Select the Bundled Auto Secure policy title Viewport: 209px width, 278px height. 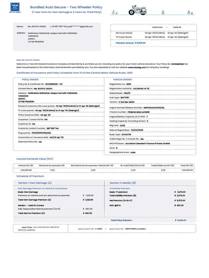pyautogui.click(x=66, y=7)
